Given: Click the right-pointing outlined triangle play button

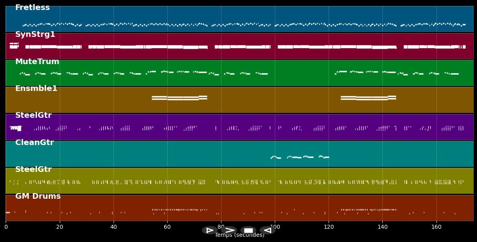Looking at the screenshot, I should click(x=209, y=230).
